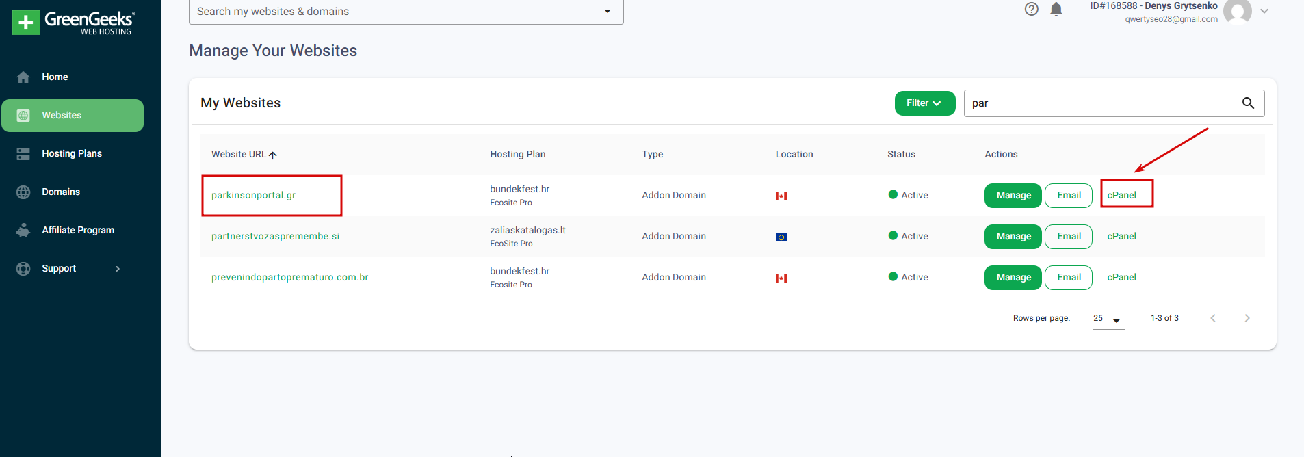Open cPanel for partnerstvozaspremembe.si
Screen dimensions: 1304x457
click(x=1121, y=237)
